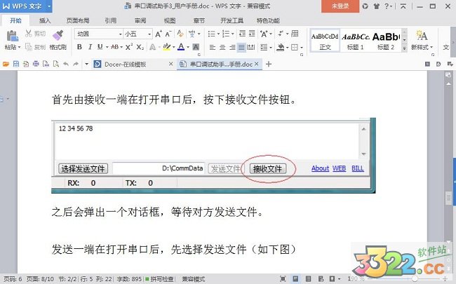The width and height of the screenshot is (456, 284).
Task: Open font color dropdown arrow
Action: [x=188, y=47]
